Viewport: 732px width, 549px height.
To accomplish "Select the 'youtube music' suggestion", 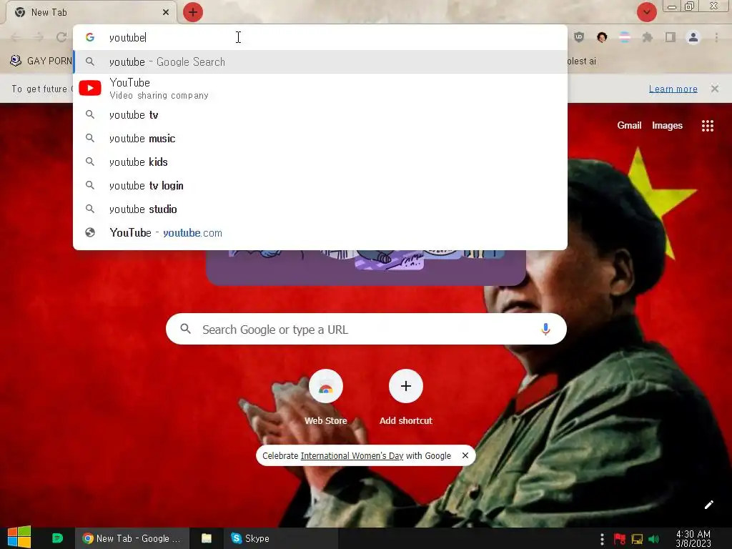I will click(320, 139).
